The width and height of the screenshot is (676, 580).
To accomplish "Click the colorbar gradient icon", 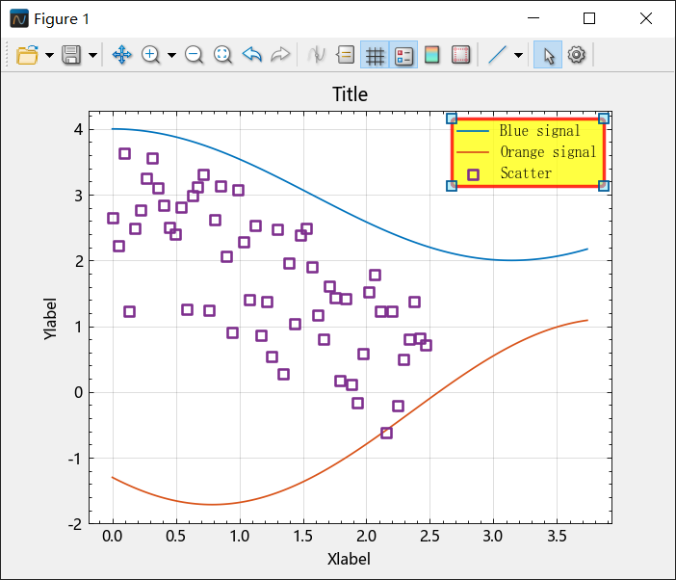I will [x=432, y=55].
